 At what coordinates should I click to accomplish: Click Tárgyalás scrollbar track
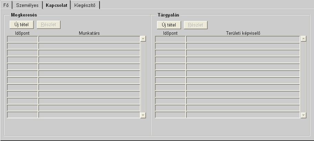point(303,76)
